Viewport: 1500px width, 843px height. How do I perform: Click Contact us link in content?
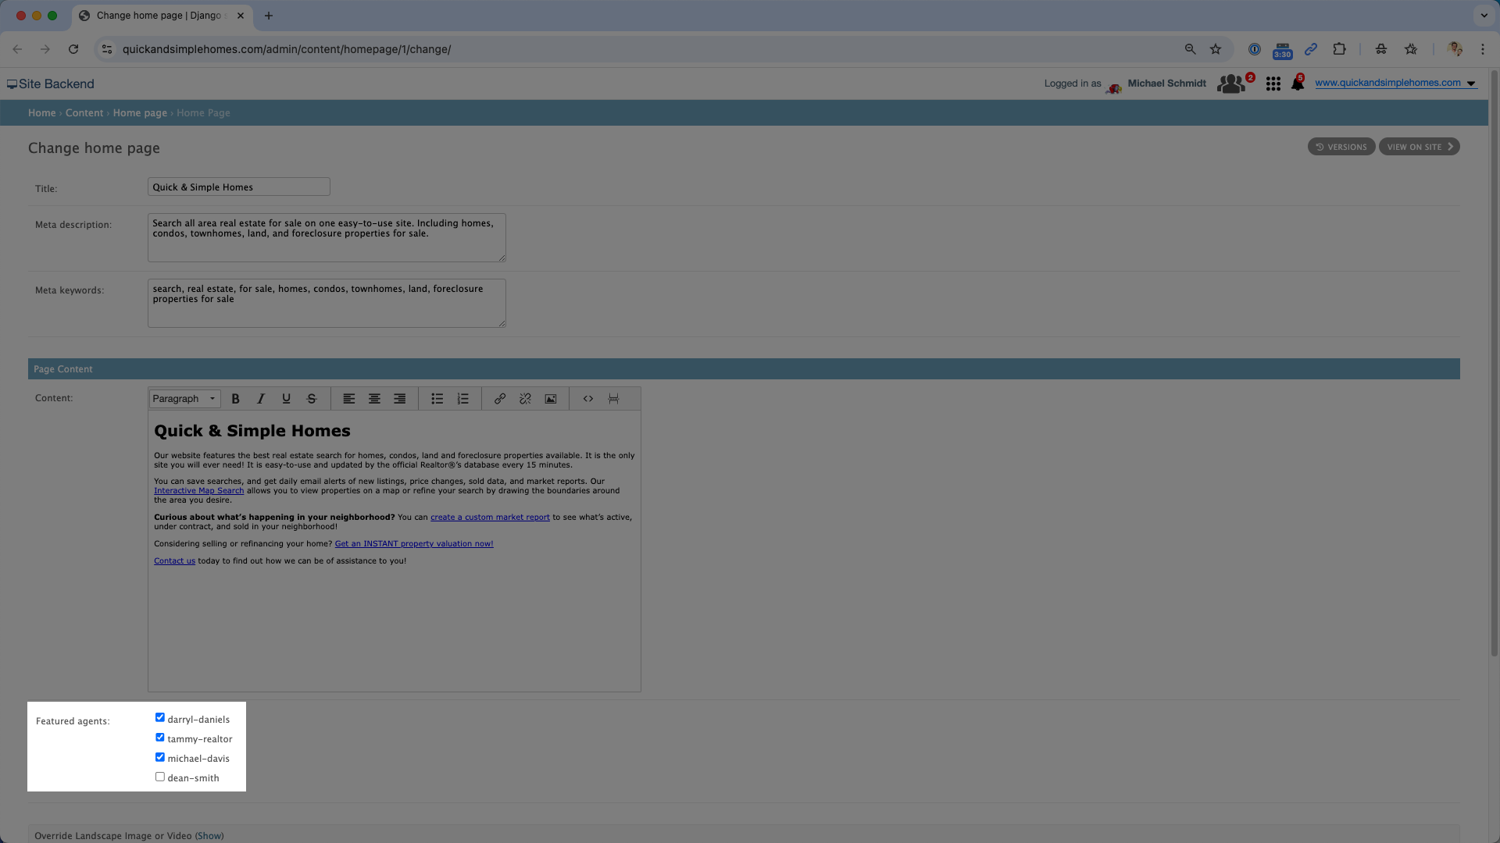tap(174, 561)
